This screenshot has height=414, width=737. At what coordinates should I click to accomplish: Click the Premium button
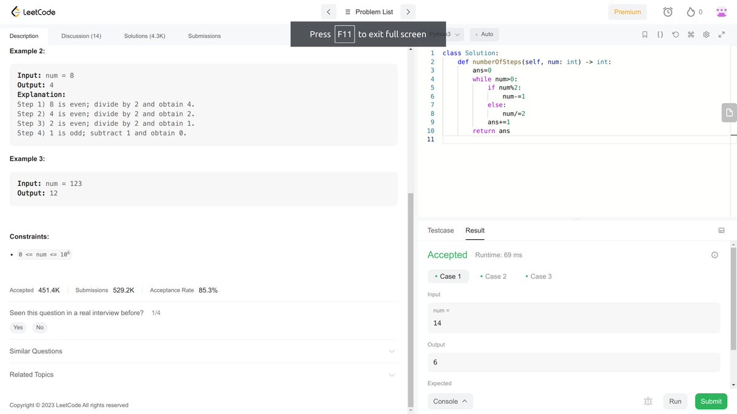(628, 12)
